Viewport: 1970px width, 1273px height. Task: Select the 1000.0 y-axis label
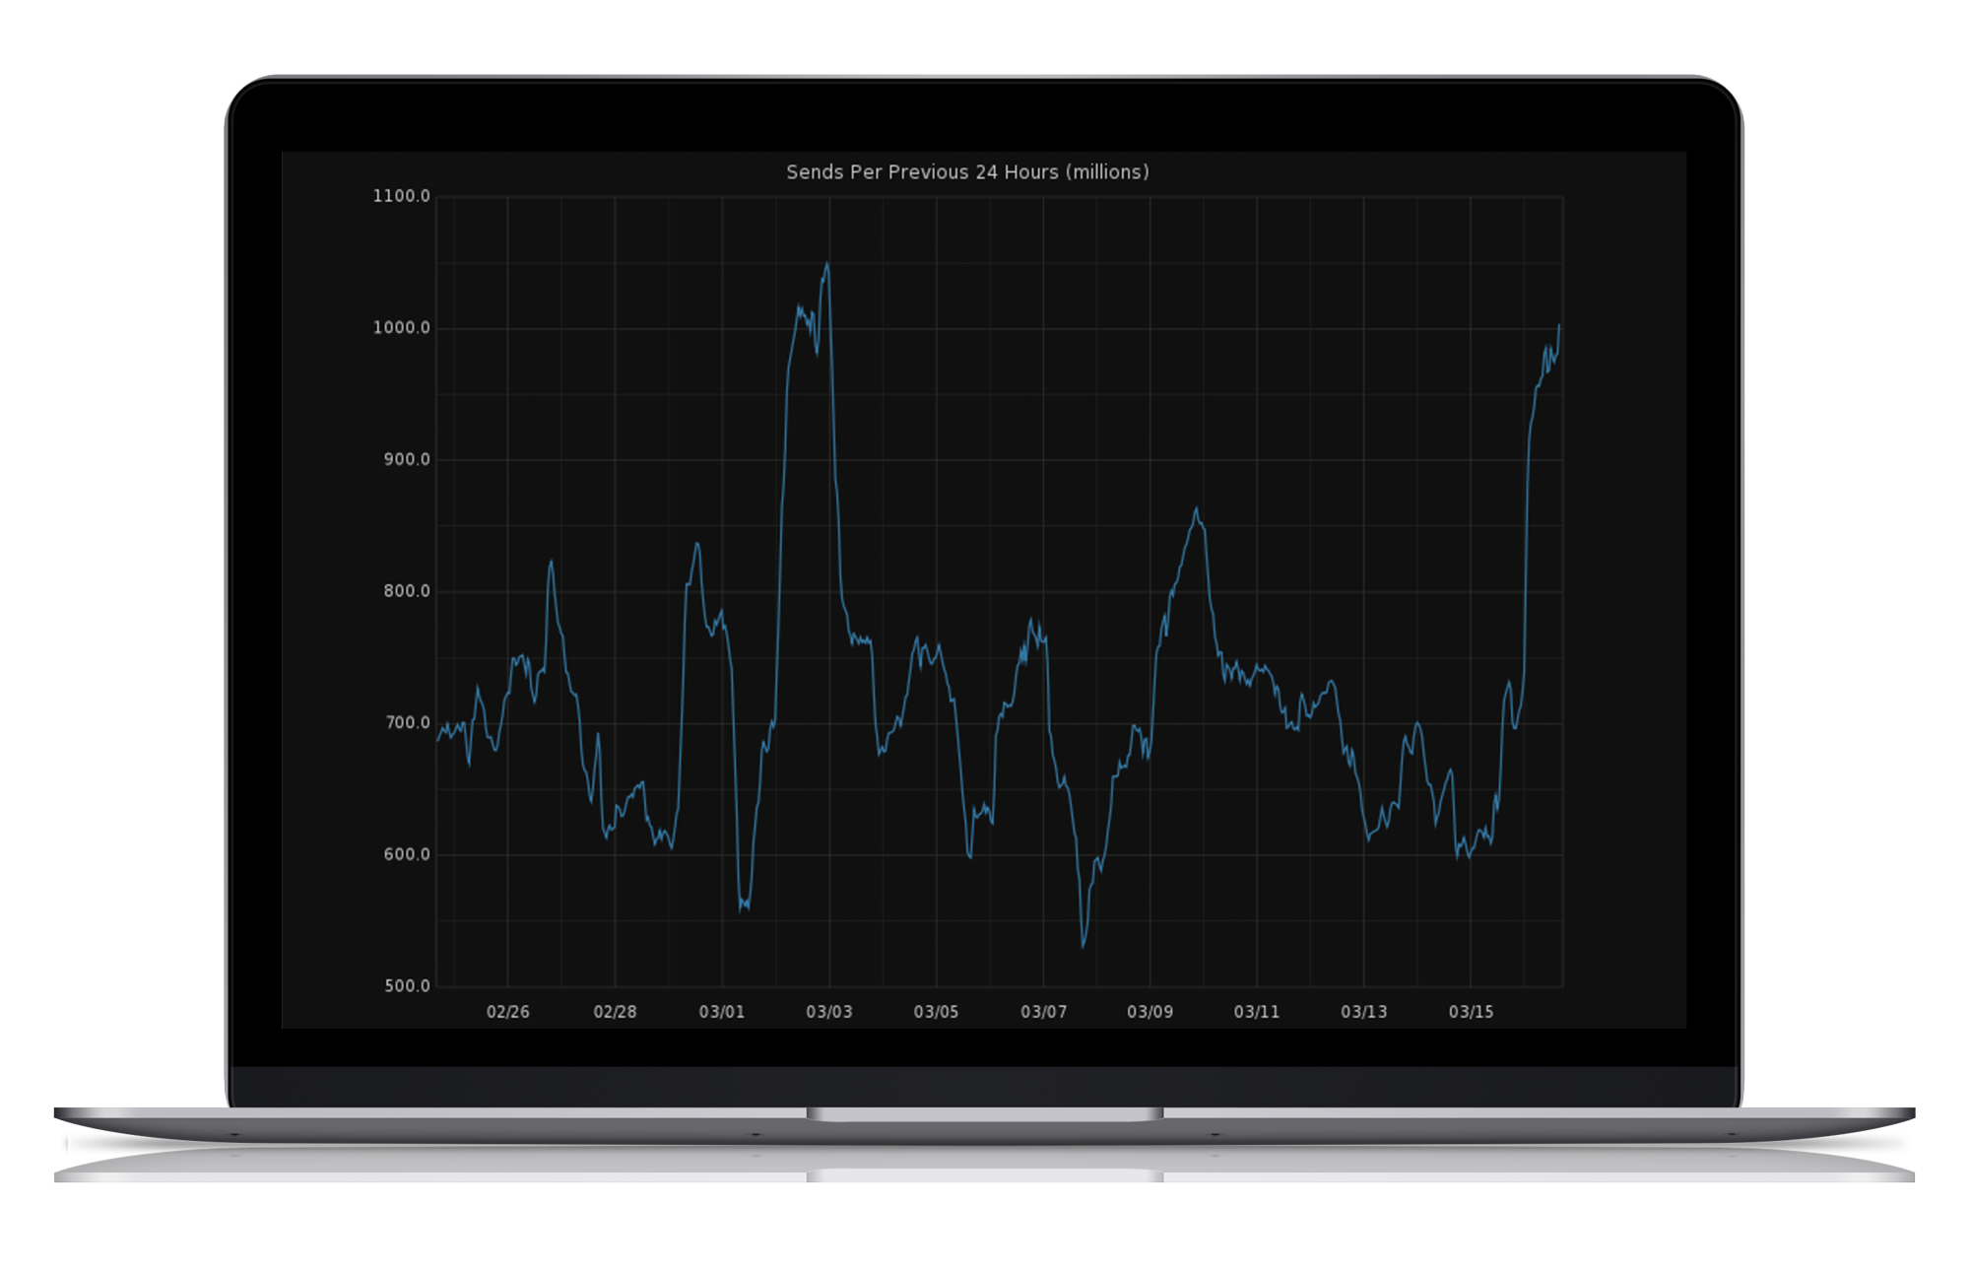coord(401,328)
